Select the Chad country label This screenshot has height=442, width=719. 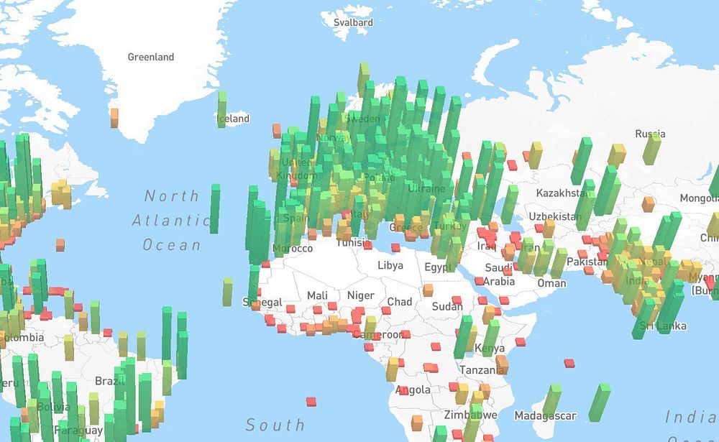[x=399, y=302]
